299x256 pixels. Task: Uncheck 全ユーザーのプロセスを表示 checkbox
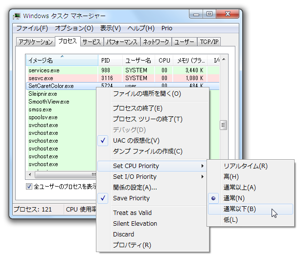(x=29, y=186)
